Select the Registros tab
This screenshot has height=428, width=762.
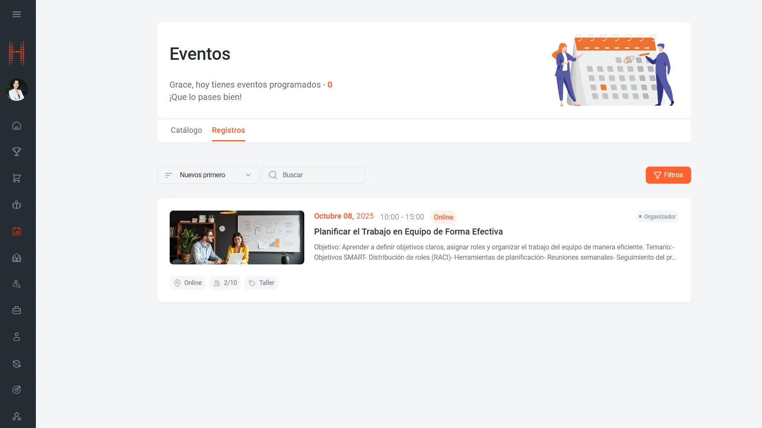pos(228,130)
